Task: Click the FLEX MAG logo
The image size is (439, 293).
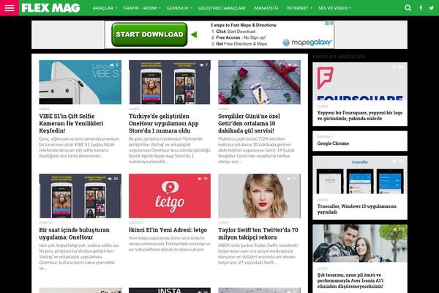Action: tap(51, 8)
